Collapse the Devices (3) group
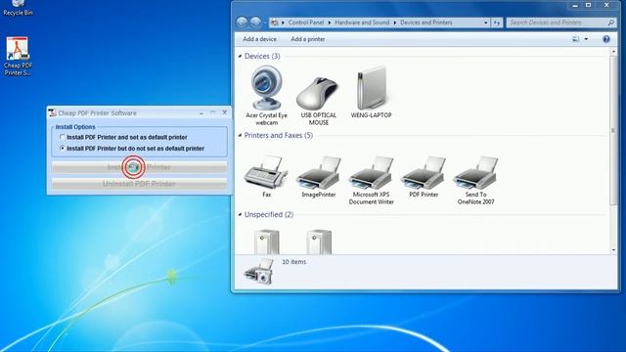The image size is (626, 352). (x=240, y=57)
